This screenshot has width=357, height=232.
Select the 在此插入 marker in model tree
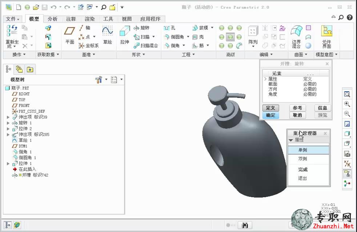tap(24, 169)
